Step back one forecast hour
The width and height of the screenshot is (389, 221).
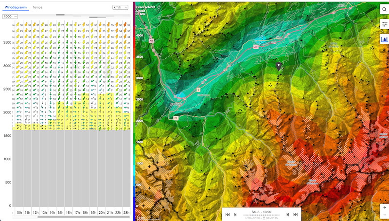235,214
